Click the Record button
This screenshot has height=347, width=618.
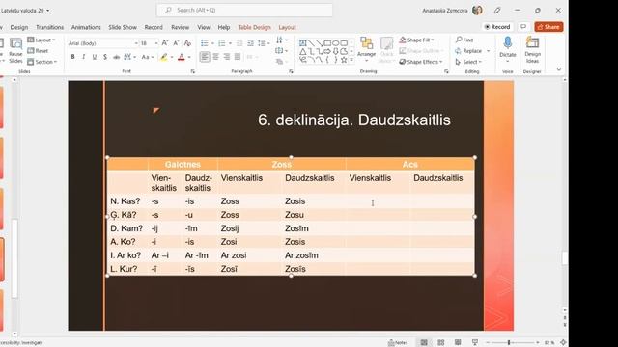coord(497,27)
